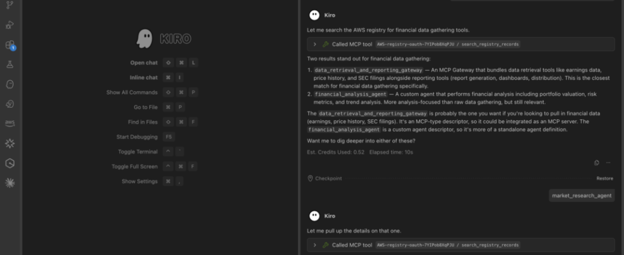Viewport: 624px width, 255px height.
Task: Choose Go to File
Action: click(145, 107)
